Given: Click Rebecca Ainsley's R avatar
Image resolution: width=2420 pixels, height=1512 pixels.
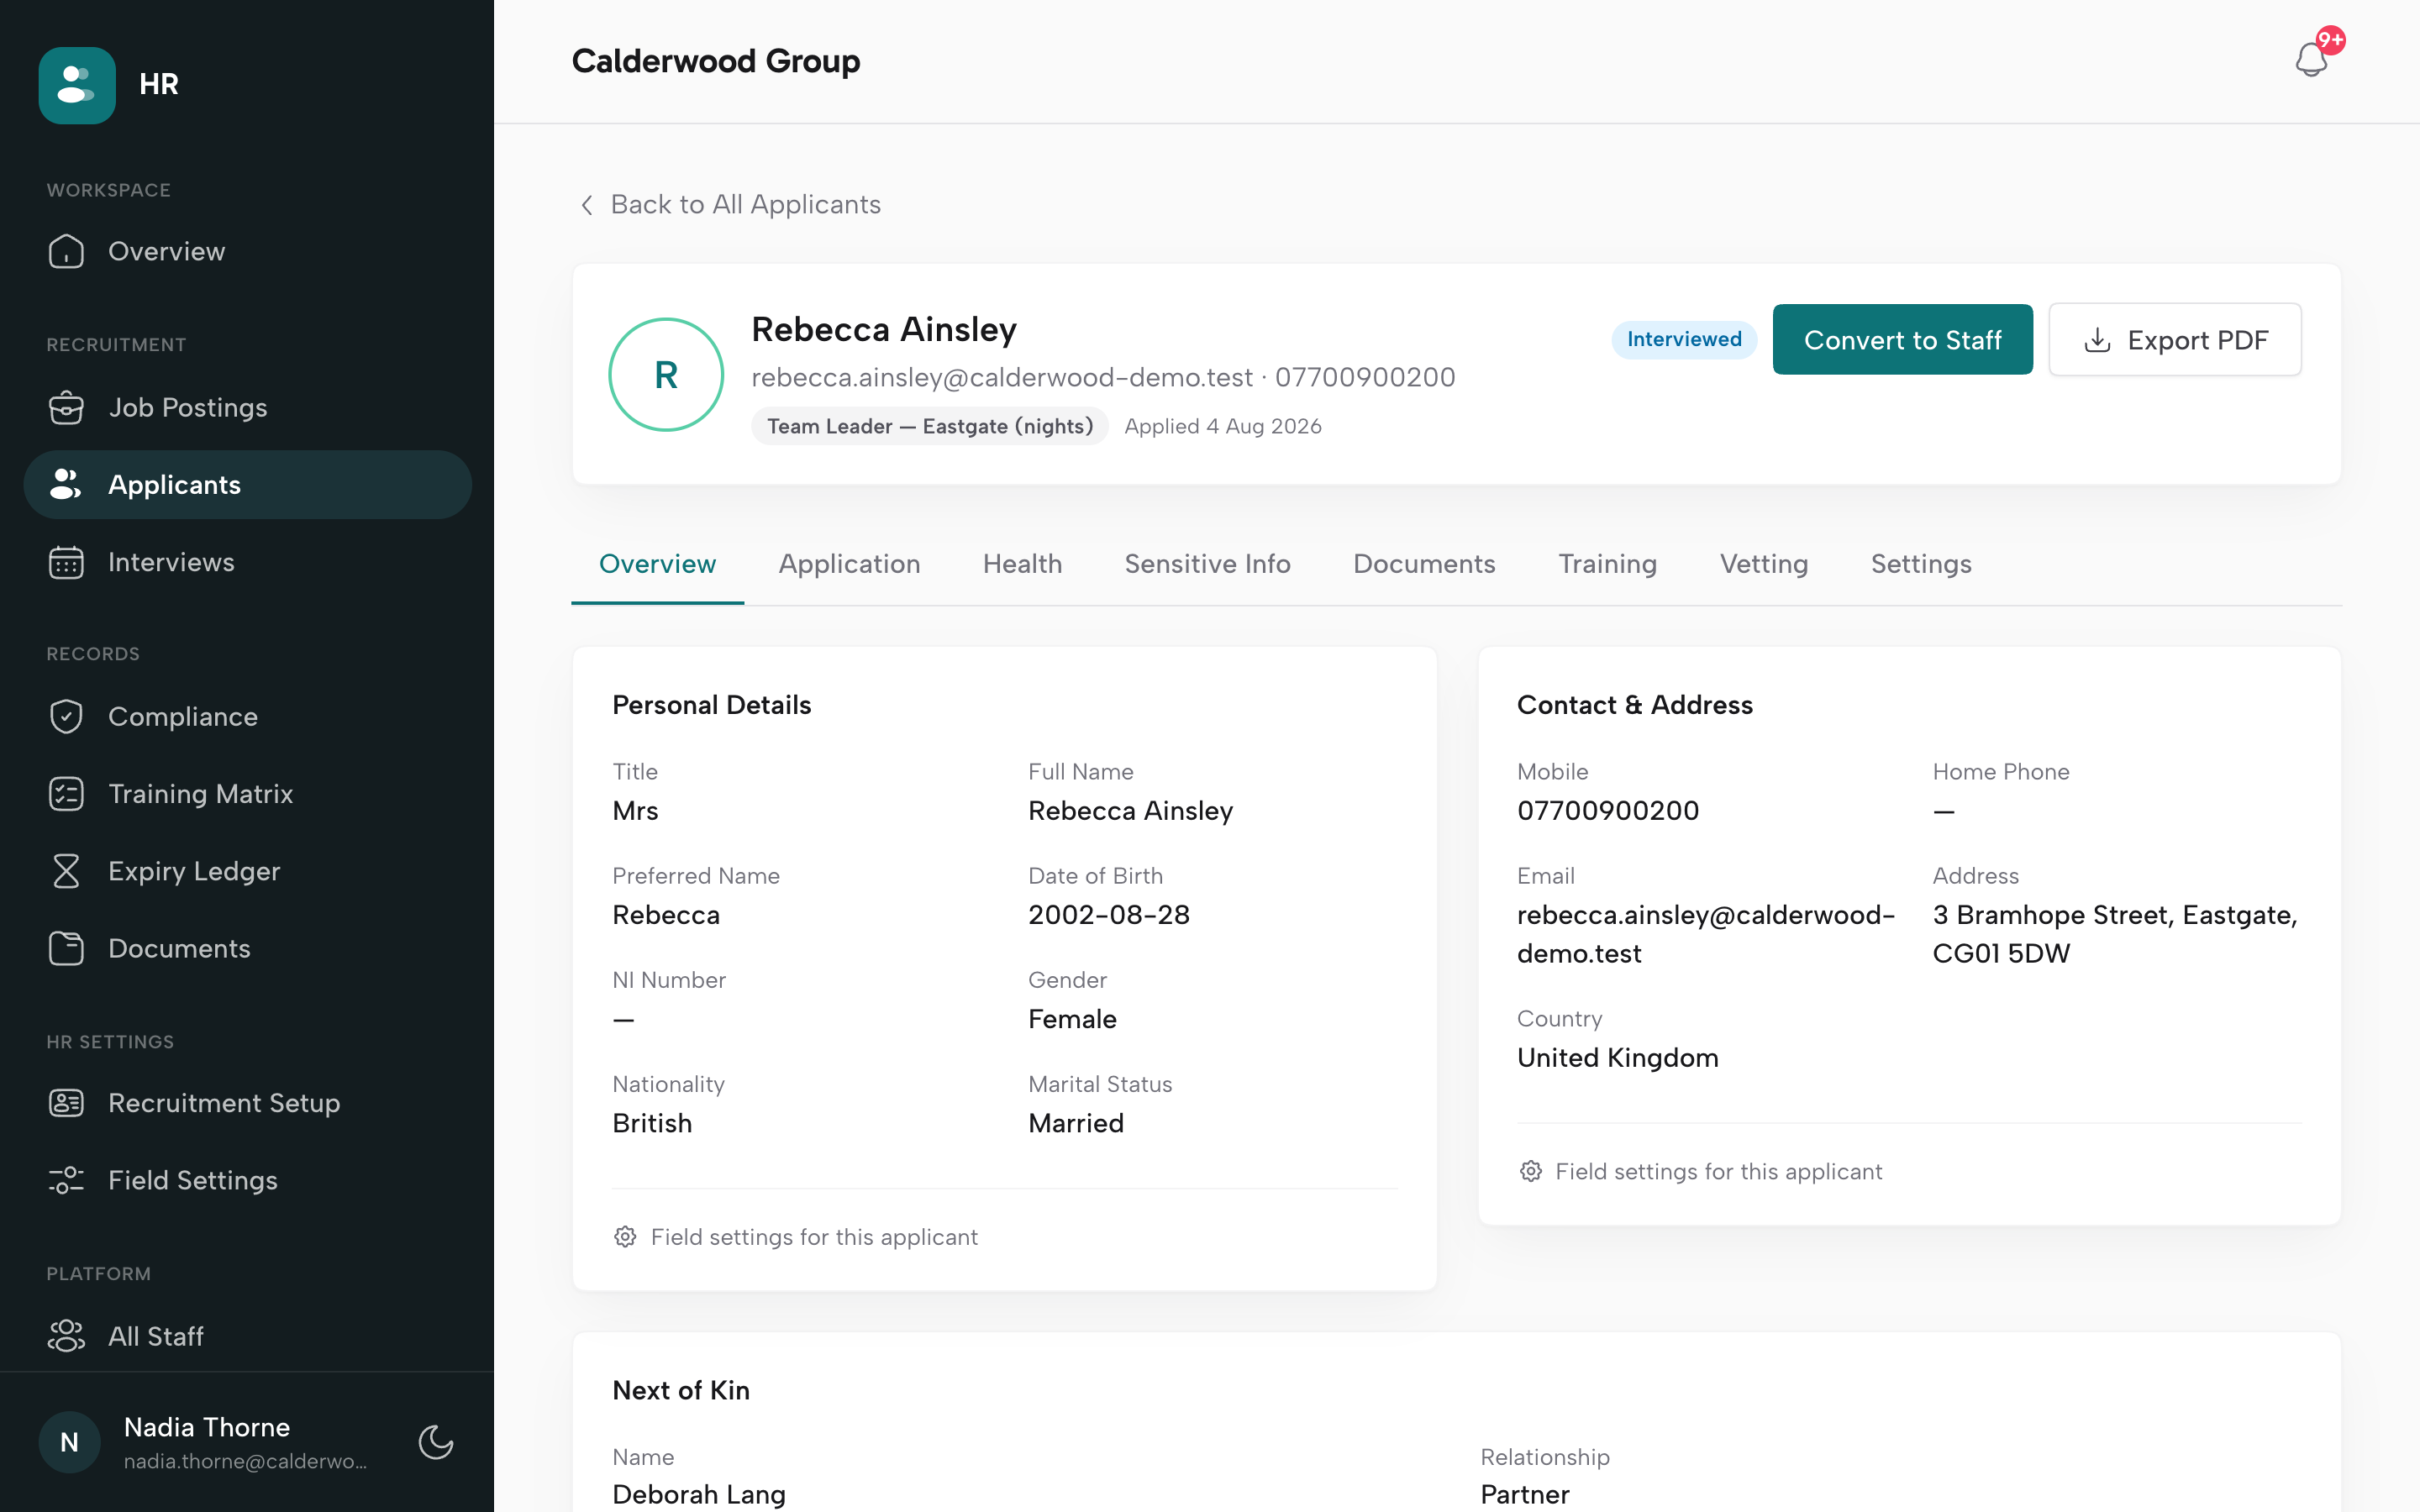Looking at the screenshot, I should [x=666, y=375].
